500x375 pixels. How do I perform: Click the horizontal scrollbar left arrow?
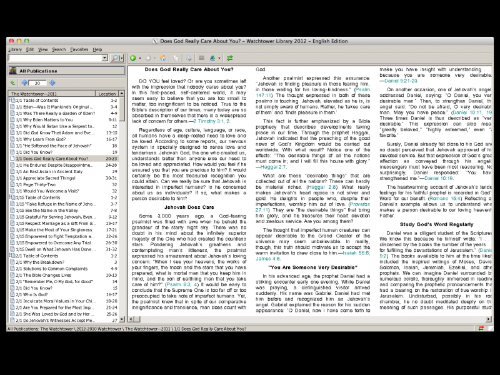click(x=131, y=319)
